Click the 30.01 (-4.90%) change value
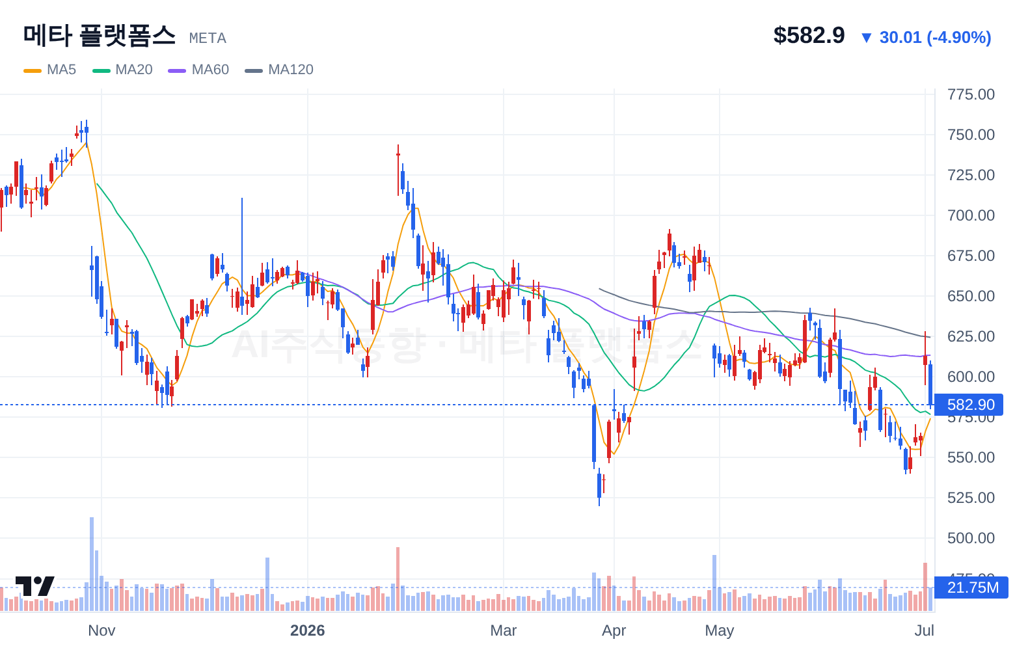 (x=936, y=38)
